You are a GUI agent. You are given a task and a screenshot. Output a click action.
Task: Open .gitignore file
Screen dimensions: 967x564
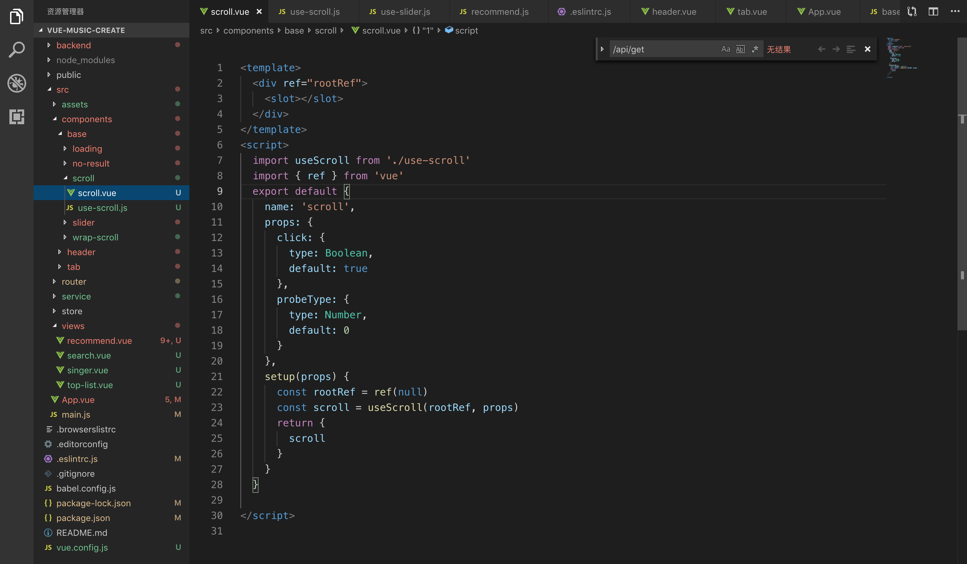tap(111, 473)
